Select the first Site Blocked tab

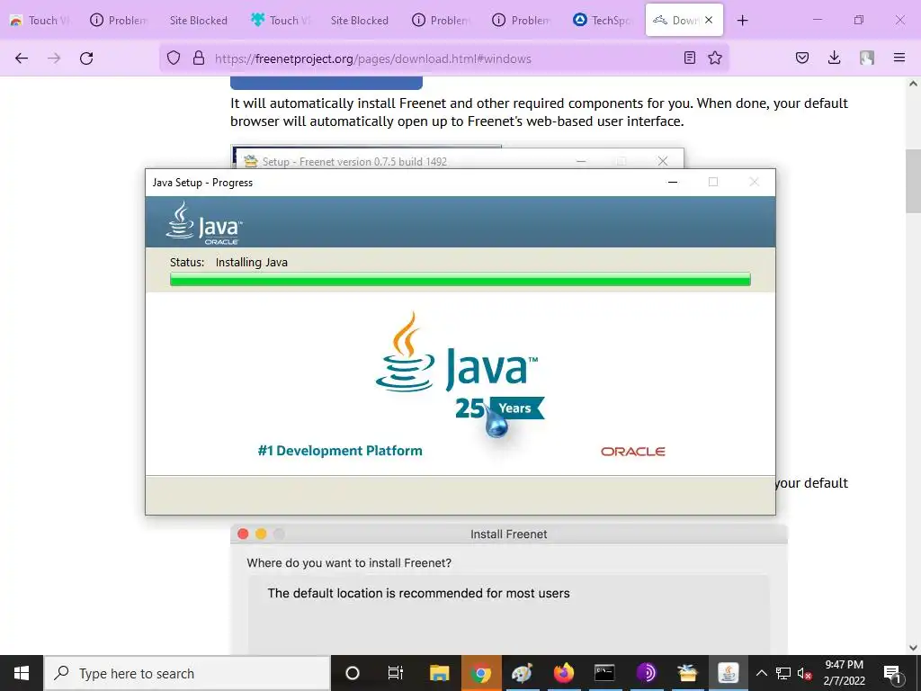click(x=199, y=20)
